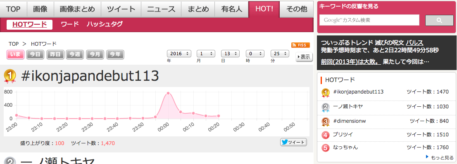This screenshot has height=164, width=457.
Task: Open the year dropdown showing 2016
Action: (x=179, y=54)
